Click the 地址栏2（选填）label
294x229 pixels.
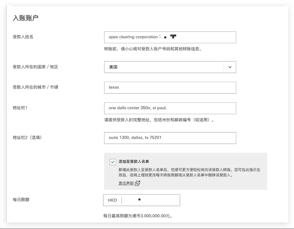[x=27, y=137]
